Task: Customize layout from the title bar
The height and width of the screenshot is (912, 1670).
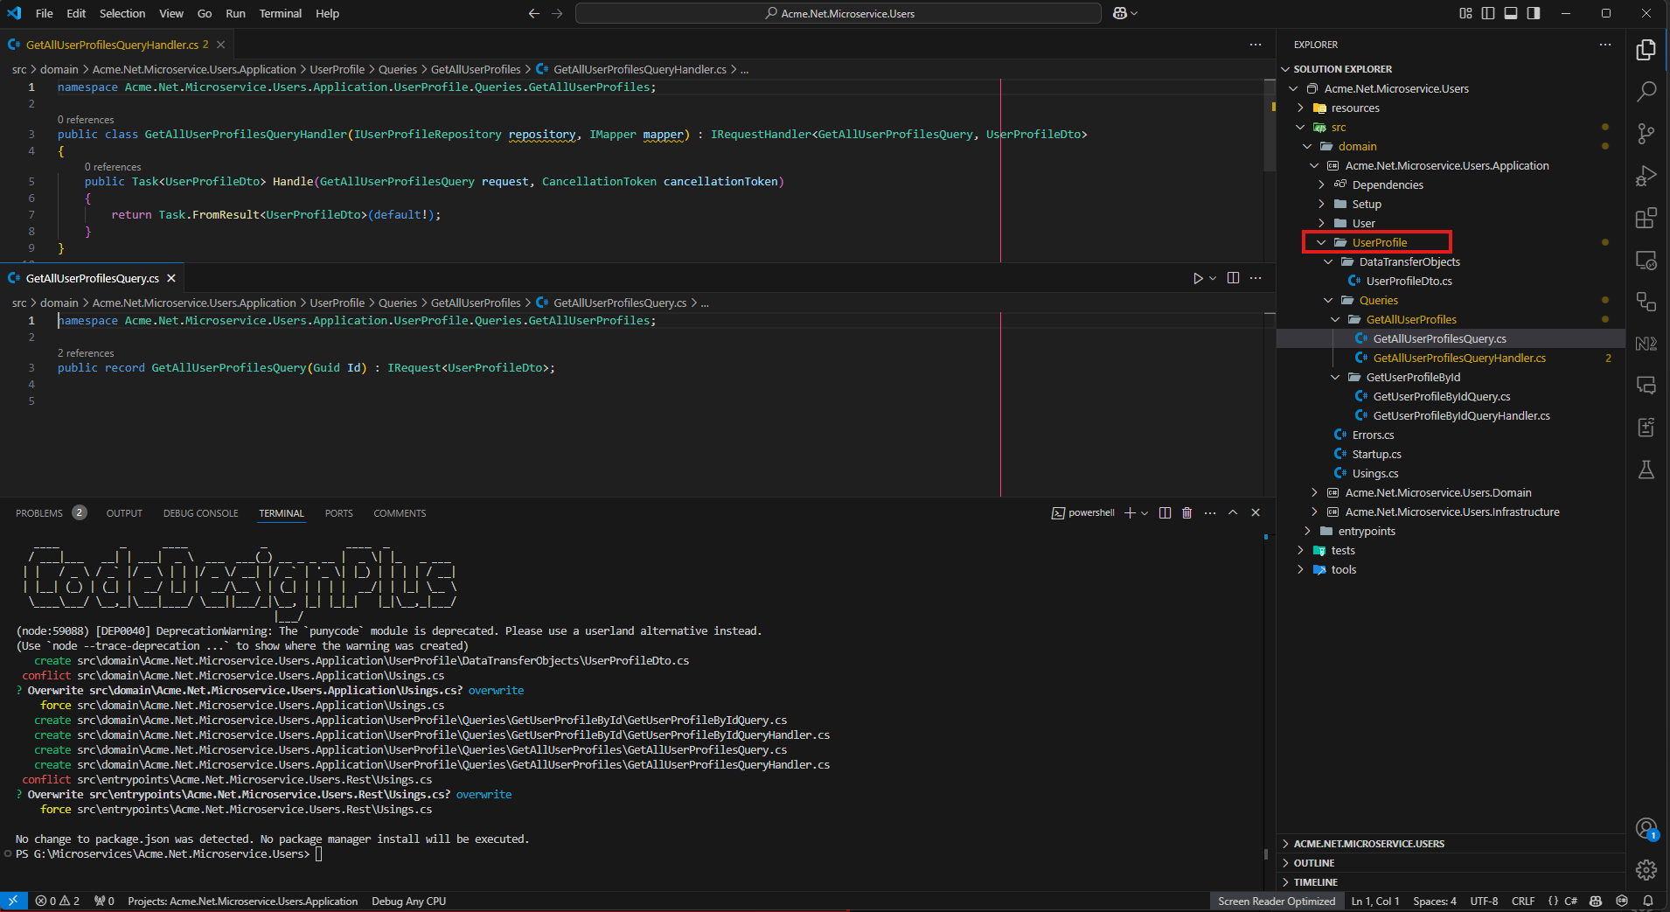Action: 1465,13
